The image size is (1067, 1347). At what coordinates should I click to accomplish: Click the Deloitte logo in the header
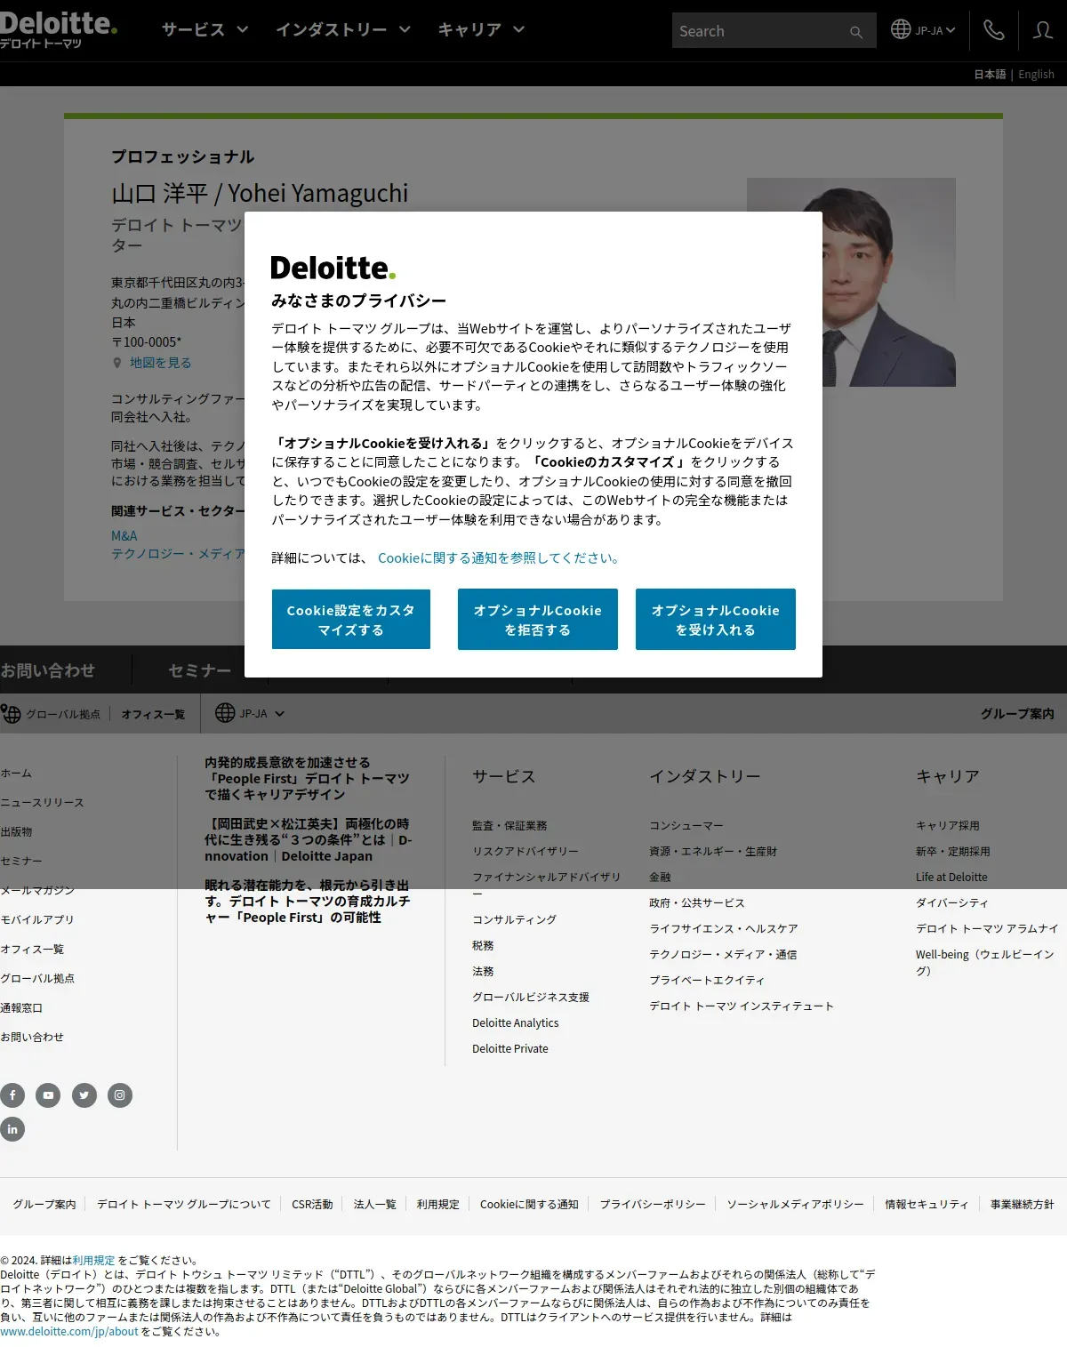click(58, 29)
